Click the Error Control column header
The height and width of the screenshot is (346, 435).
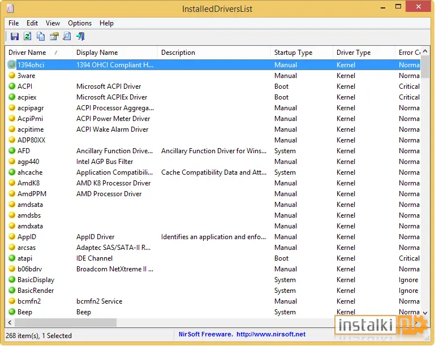pyautogui.click(x=409, y=53)
